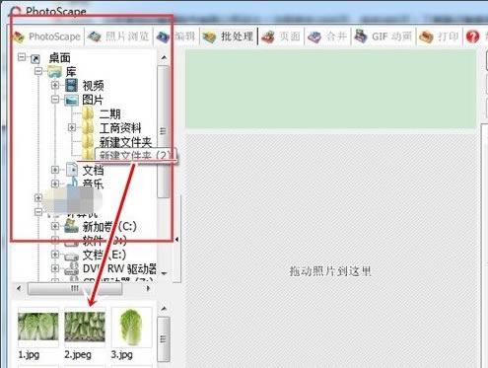The width and height of the screenshot is (488, 368).
Task: Select the 音乐 library item
Action: click(93, 184)
